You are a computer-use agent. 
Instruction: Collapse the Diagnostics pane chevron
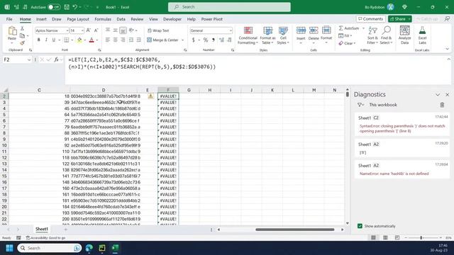pyautogui.click(x=438, y=94)
